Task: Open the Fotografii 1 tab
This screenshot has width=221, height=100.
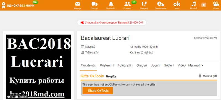Action: point(125,65)
